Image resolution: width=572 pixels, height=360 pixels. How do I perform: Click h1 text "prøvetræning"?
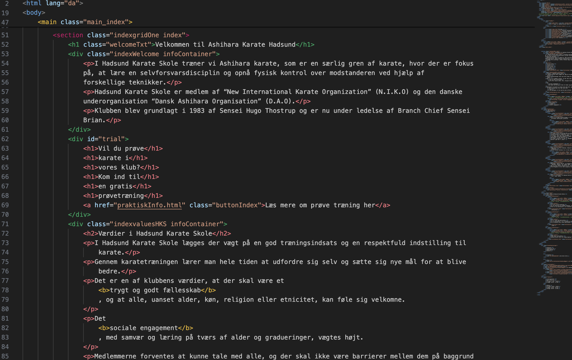click(121, 196)
